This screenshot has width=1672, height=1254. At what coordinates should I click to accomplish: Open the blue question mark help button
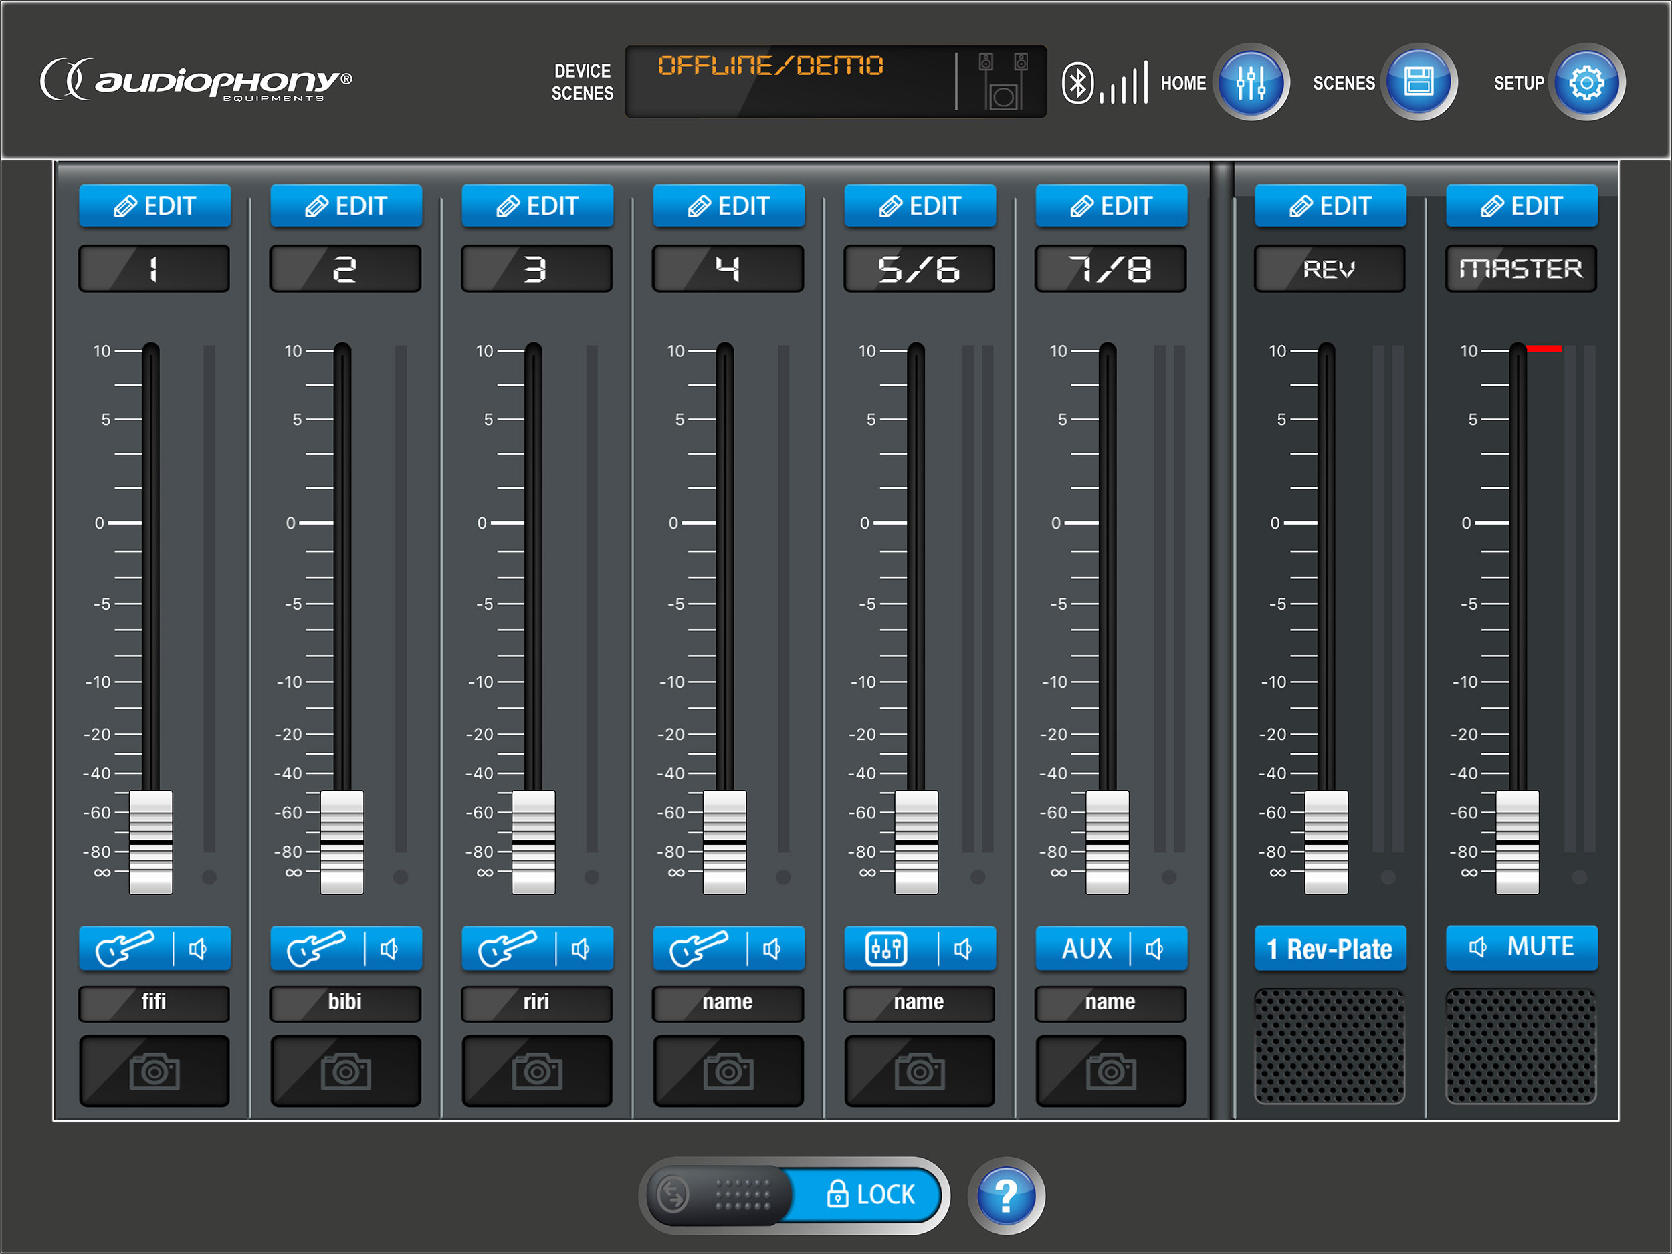(1005, 1195)
